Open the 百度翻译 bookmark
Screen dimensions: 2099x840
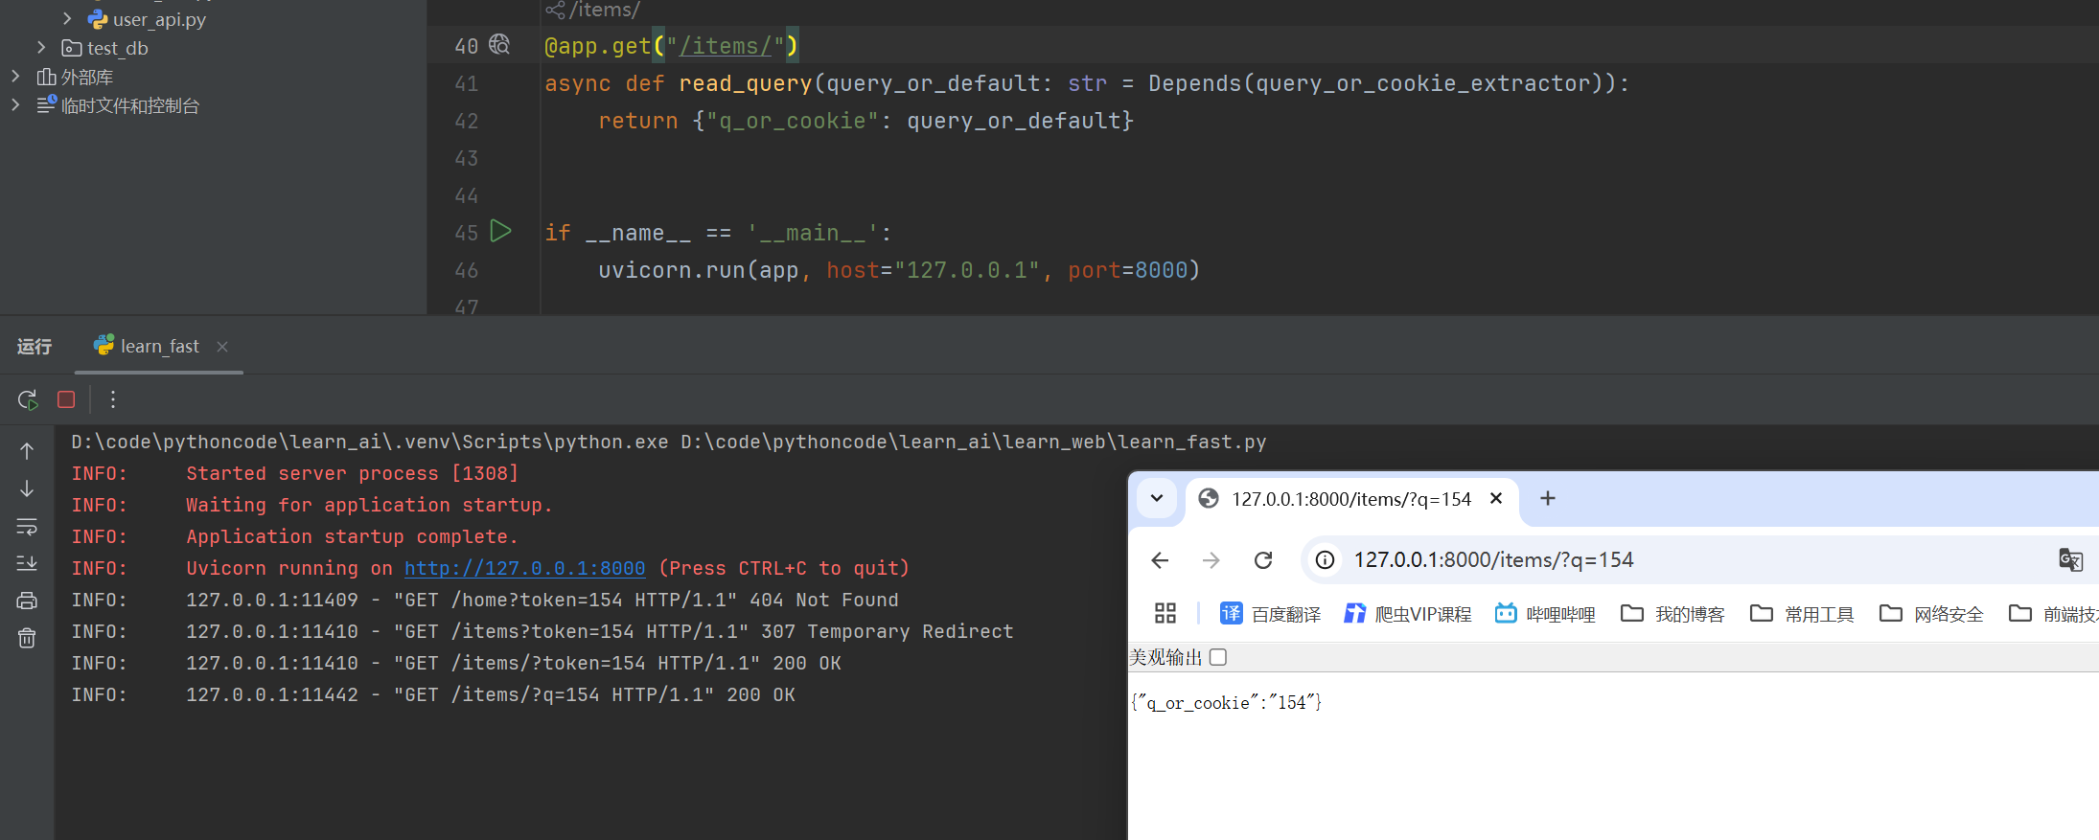(x=1270, y=614)
